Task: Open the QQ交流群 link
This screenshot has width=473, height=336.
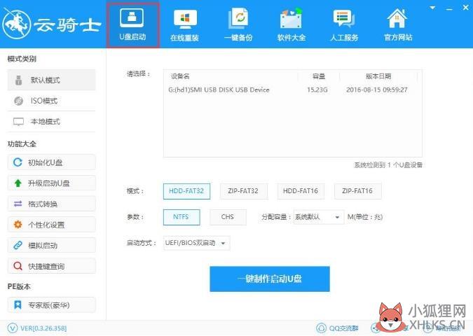Action: pos(343,328)
